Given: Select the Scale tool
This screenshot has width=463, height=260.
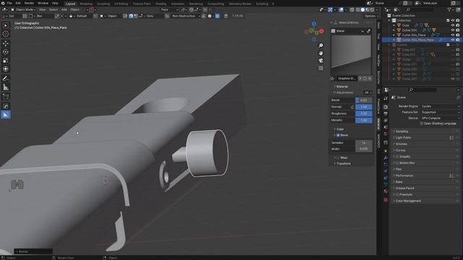Looking at the screenshot, I should (5, 61).
